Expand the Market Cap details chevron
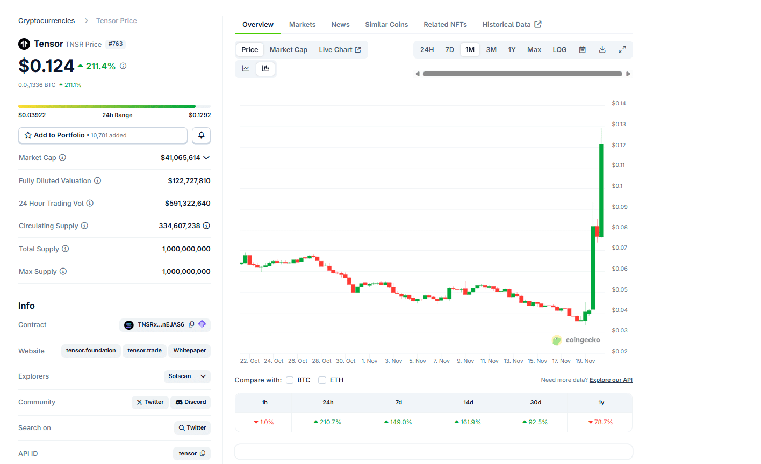The width and height of the screenshot is (761, 464). (207, 157)
